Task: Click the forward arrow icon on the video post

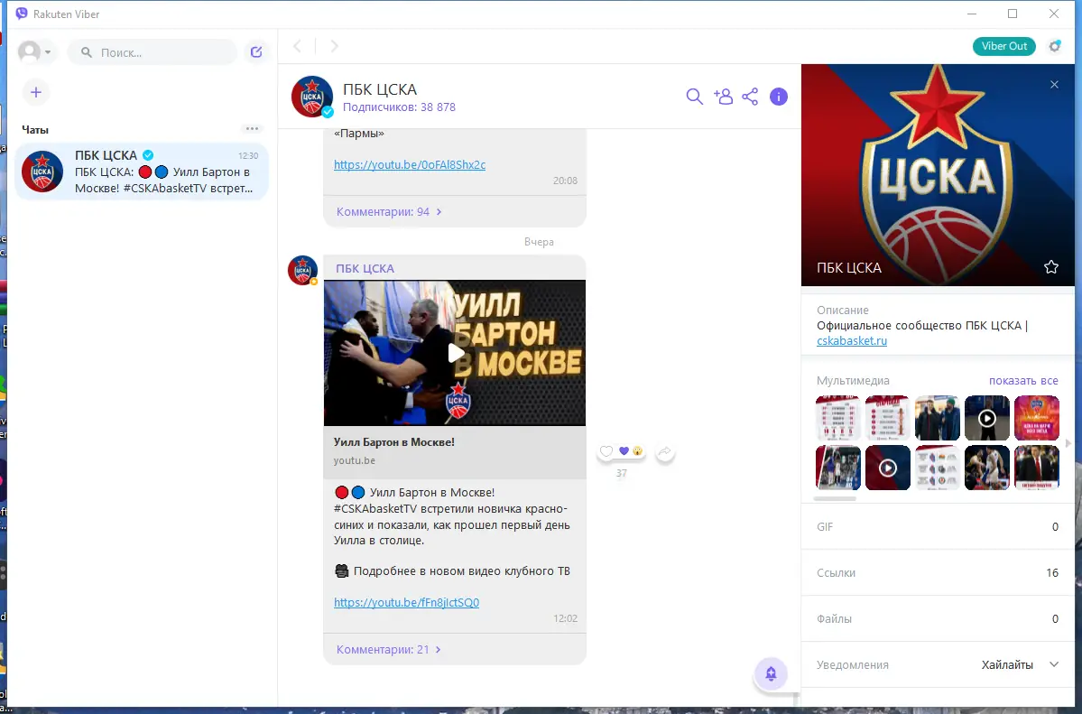Action: [665, 450]
